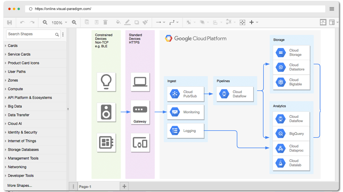
Task: Expand the Zones category
Action: (35, 80)
